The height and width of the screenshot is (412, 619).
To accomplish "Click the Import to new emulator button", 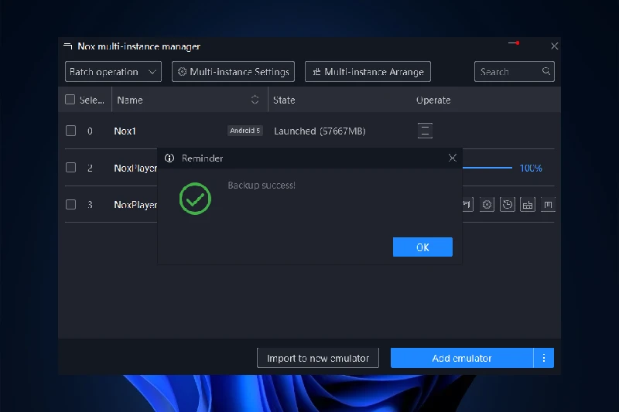I will (x=318, y=358).
